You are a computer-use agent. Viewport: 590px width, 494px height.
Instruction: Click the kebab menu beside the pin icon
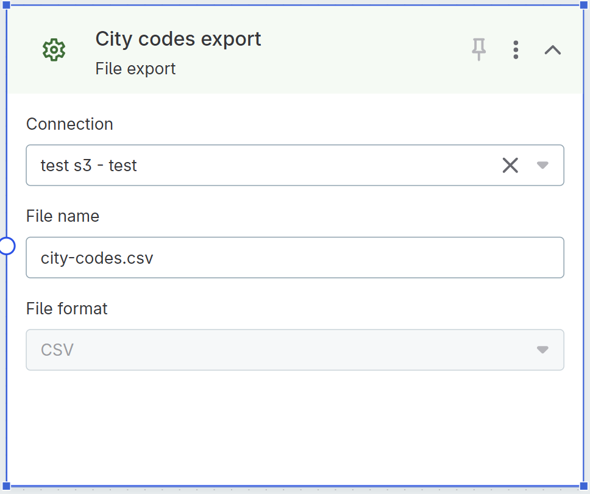(516, 49)
